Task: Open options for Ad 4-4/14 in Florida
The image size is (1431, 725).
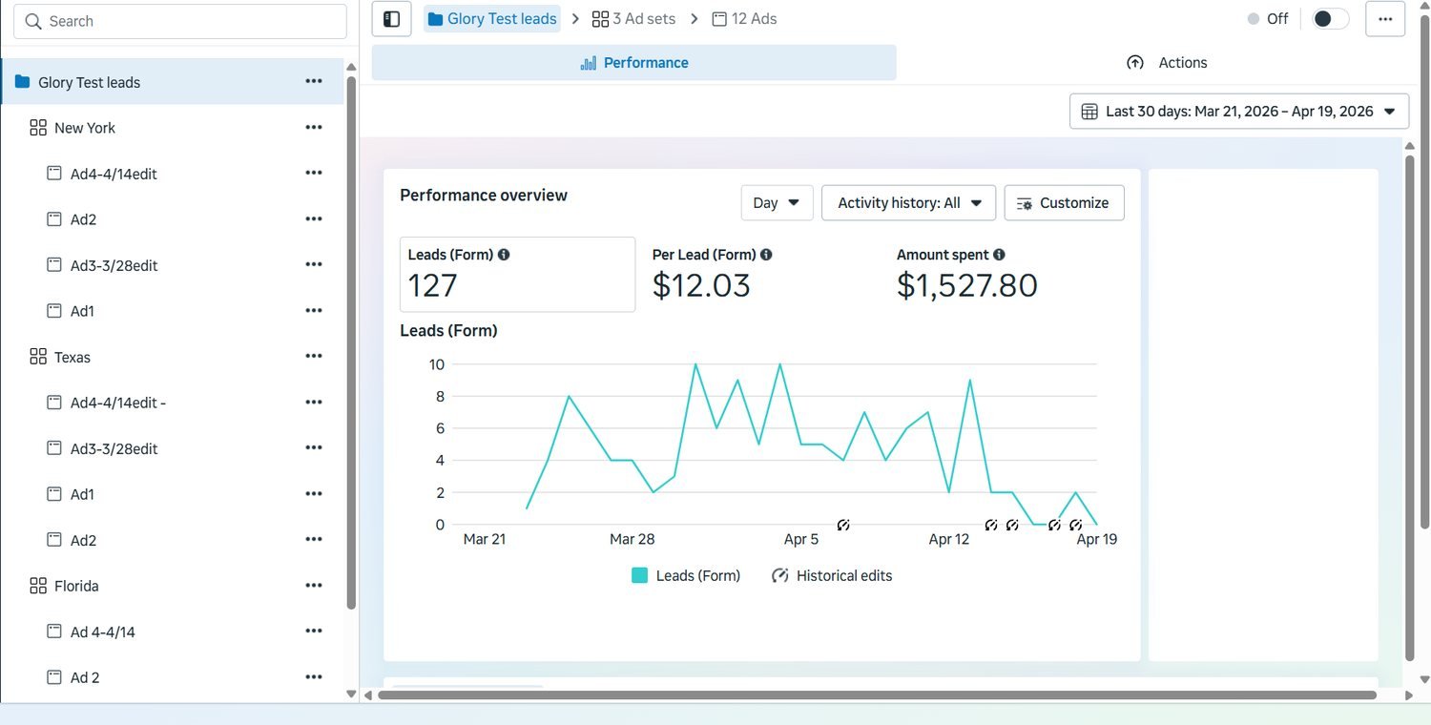Action: pos(314,631)
